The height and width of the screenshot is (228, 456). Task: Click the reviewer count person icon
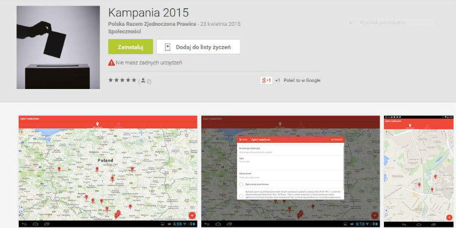point(143,81)
